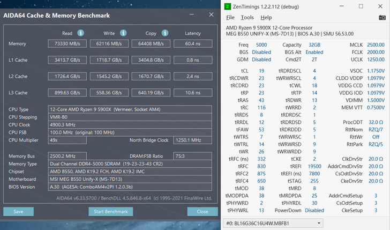The height and width of the screenshot is (230, 390).
Task: Maximize the ZenTimings window
Action: coord(361,6)
